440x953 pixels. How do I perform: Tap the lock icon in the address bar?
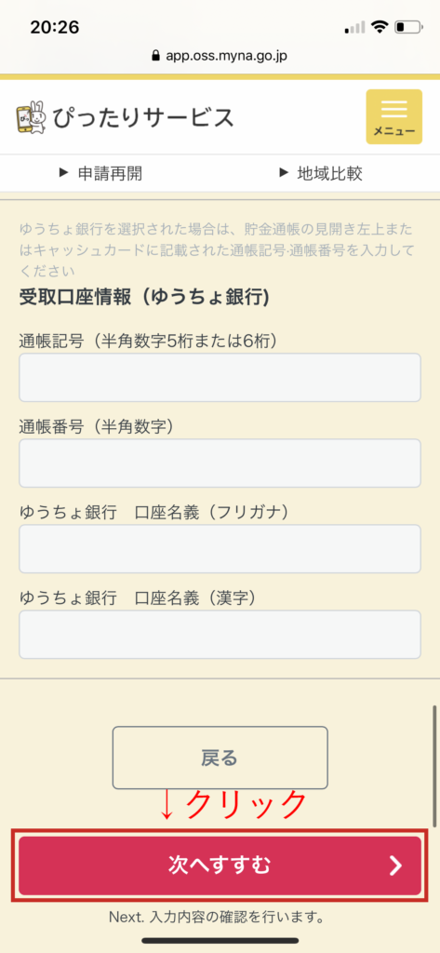click(x=157, y=56)
